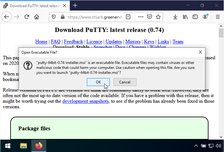Open the Firefox hamburger menu
Screen dimensions: 224x152
click(x=217, y=17)
